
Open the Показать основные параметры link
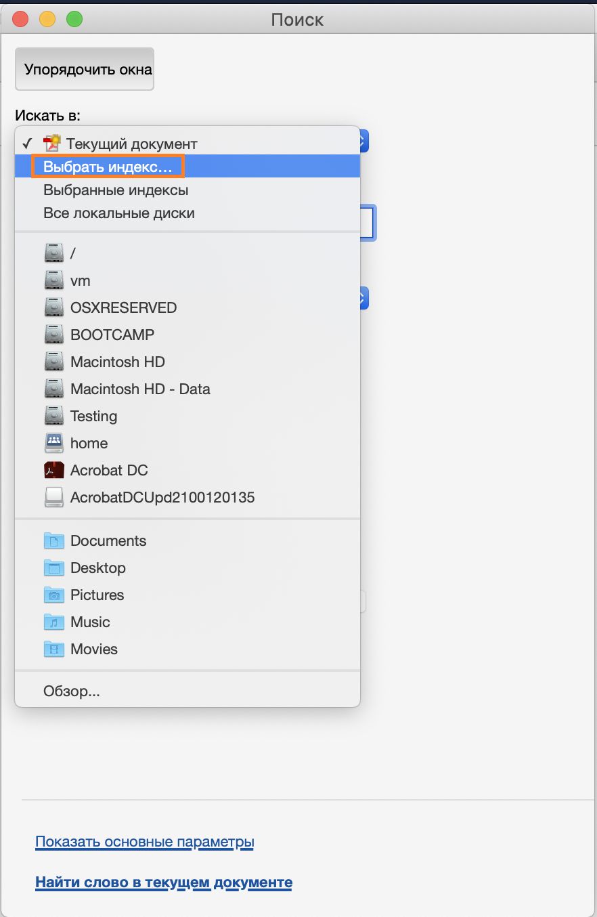145,842
